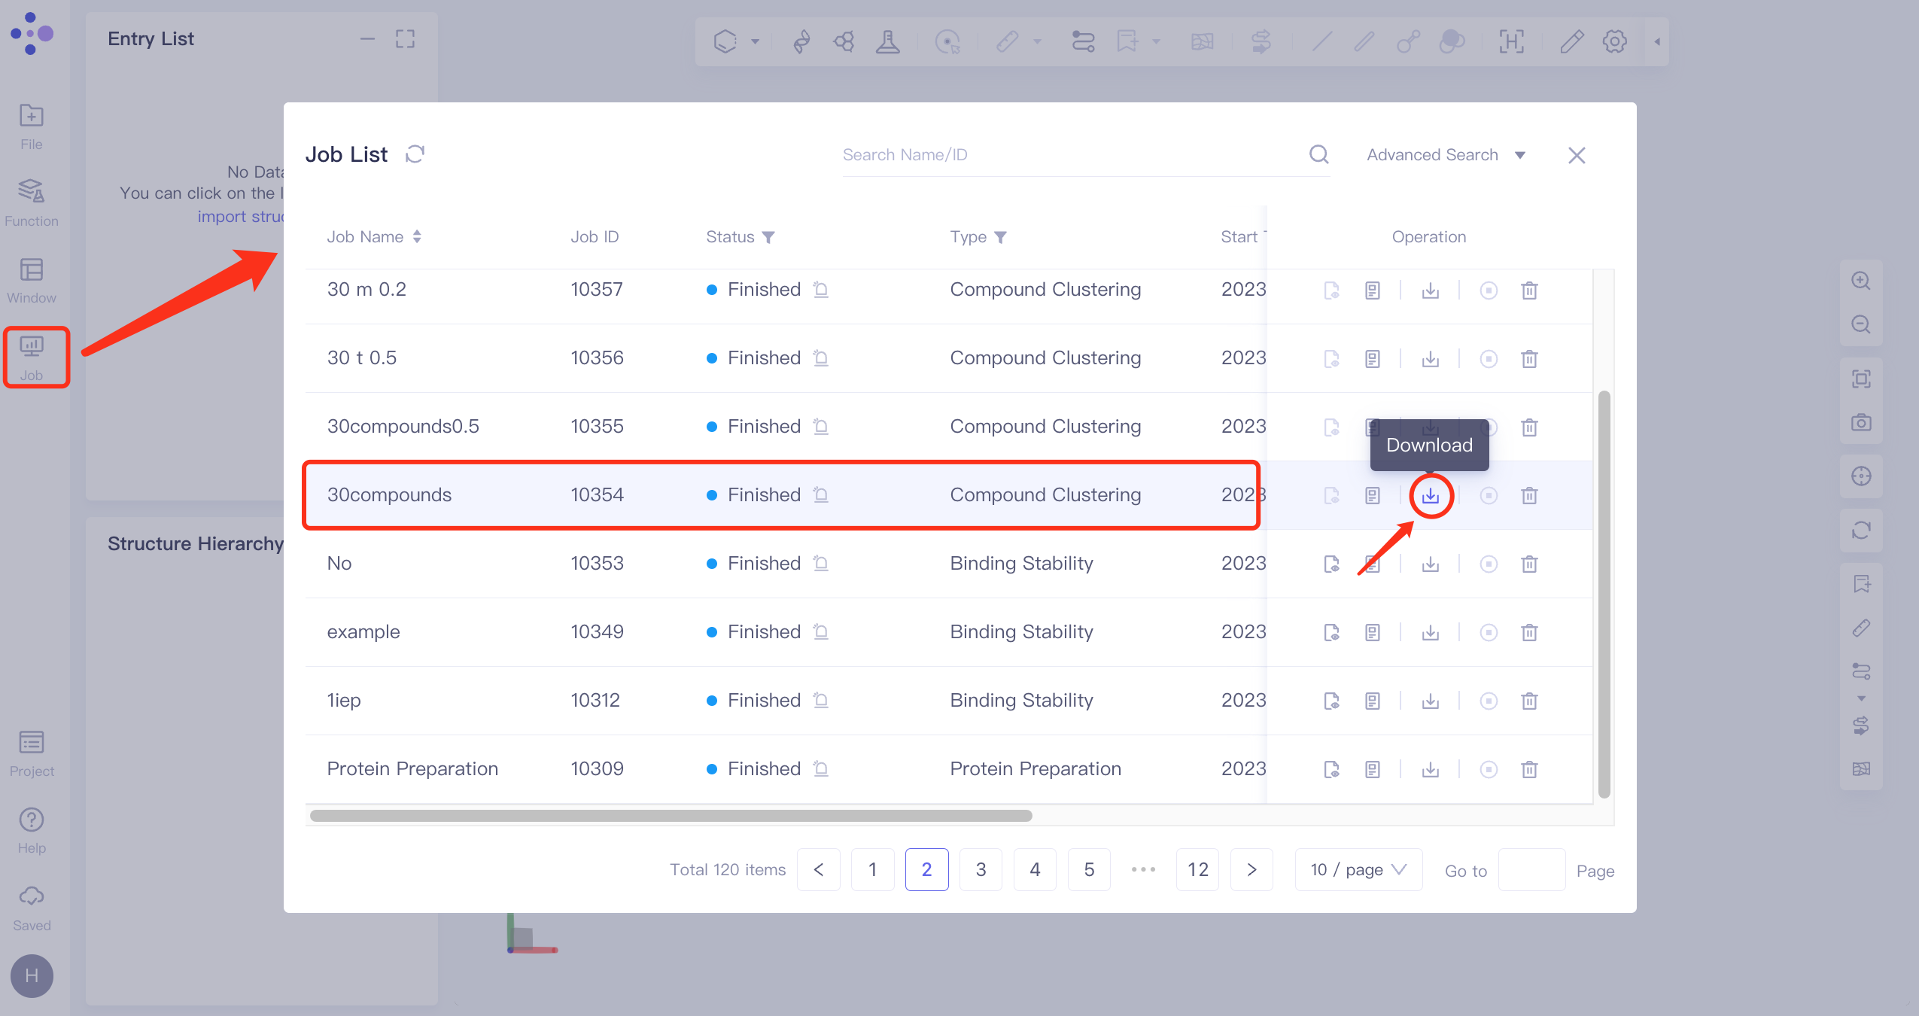The height and width of the screenshot is (1016, 1919).
Task: Open the Status column filter
Action: pos(768,237)
